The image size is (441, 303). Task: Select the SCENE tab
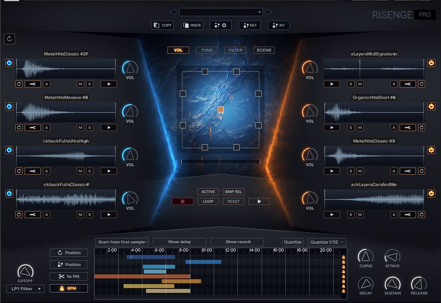pyautogui.click(x=264, y=50)
